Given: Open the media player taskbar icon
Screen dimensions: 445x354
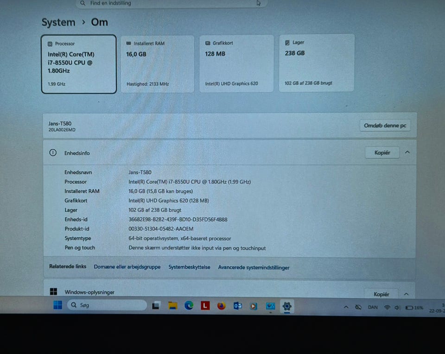Looking at the screenshot, I should coord(254,306).
